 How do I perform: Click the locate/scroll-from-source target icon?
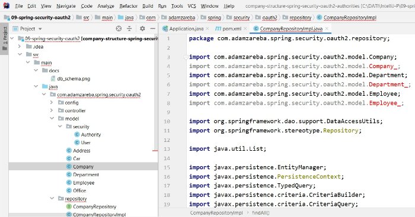tap(119, 28)
